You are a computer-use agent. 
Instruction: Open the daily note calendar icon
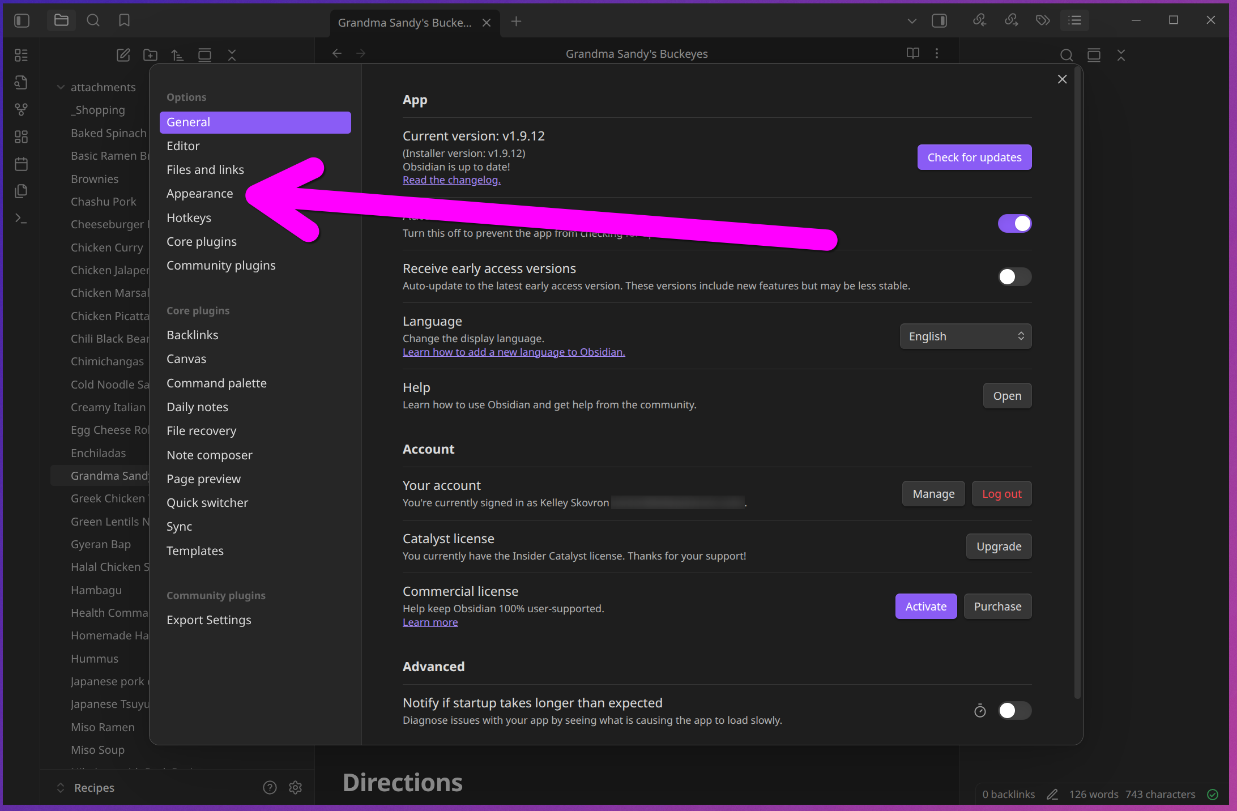click(21, 164)
